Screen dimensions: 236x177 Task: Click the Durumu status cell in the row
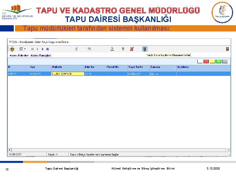point(163,74)
